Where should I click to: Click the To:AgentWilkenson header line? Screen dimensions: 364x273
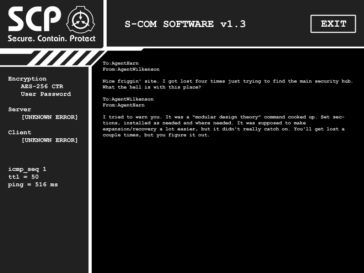(x=128, y=99)
